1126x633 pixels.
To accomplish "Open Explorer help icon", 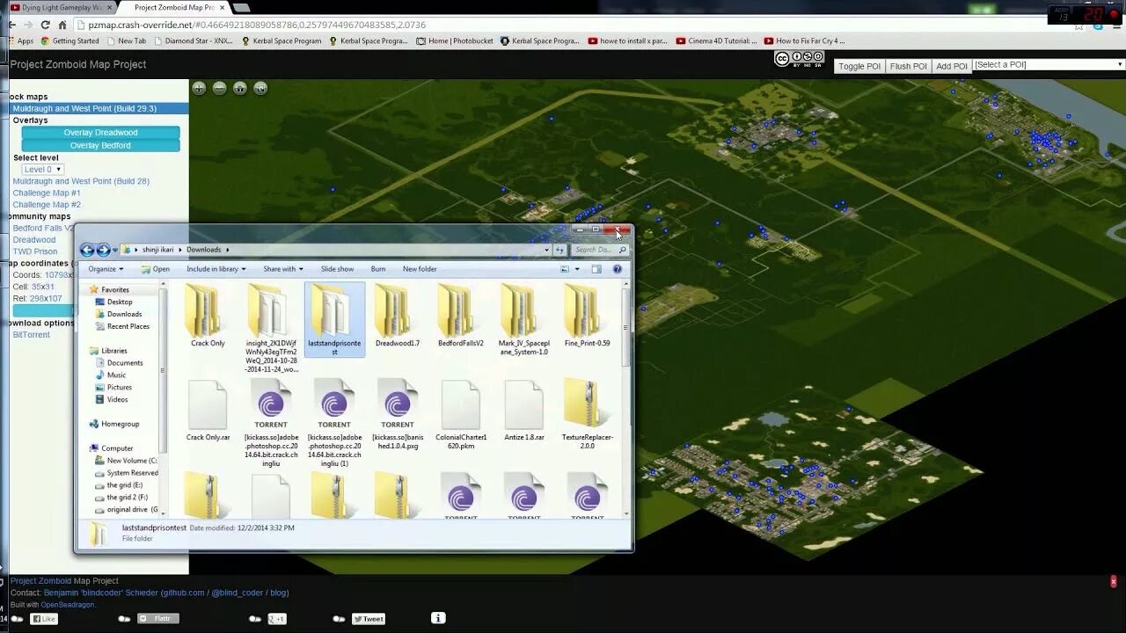I will tap(618, 269).
